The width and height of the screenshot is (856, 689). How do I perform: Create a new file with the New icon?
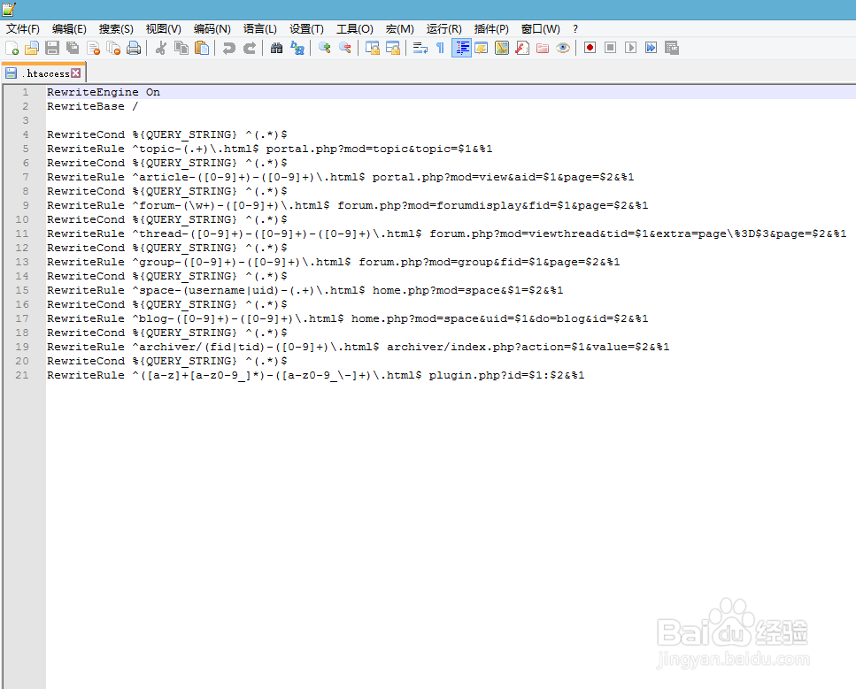pos(12,48)
